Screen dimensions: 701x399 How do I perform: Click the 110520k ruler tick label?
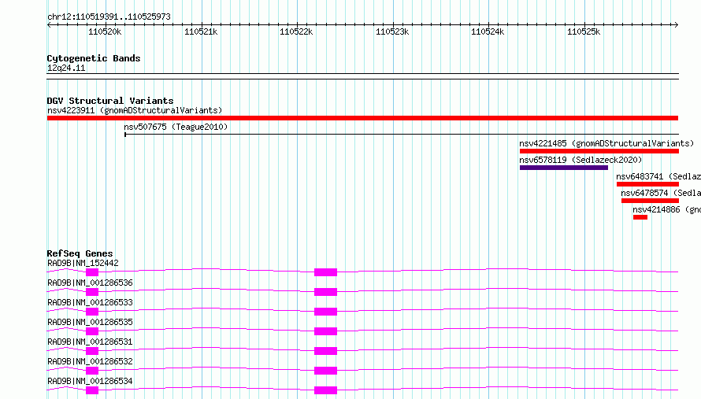[x=105, y=31]
